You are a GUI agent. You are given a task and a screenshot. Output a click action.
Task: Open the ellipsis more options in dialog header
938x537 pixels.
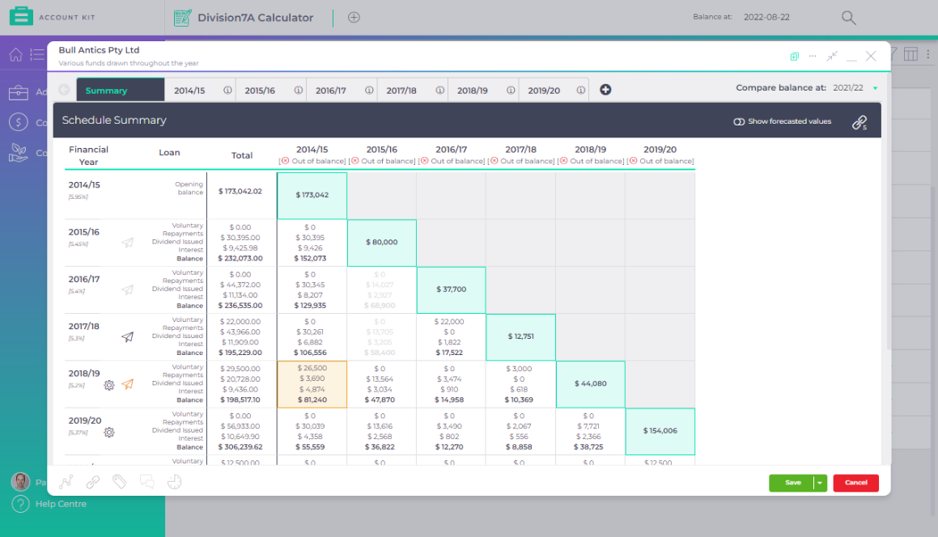click(x=813, y=57)
